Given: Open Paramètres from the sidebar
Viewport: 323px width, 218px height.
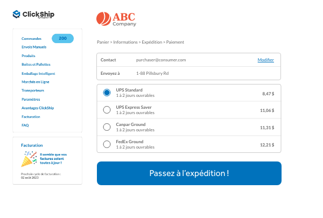Looking at the screenshot, I should (x=31, y=100).
